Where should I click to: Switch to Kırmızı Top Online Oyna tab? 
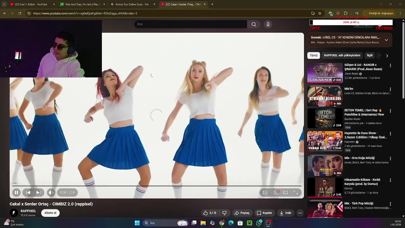point(132,4)
